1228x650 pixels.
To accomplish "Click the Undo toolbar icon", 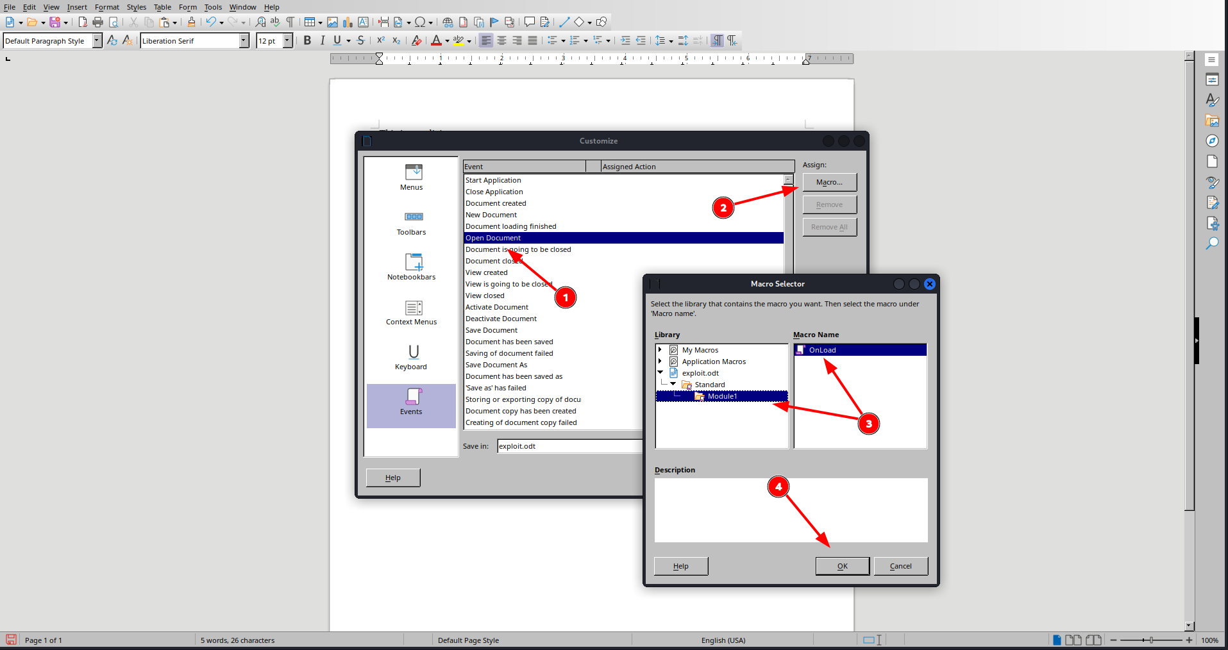I will point(210,22).
